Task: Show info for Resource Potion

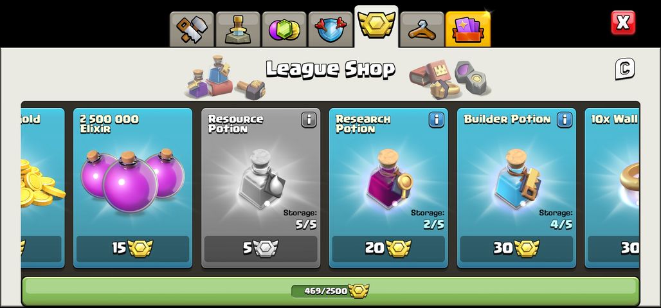Action: click(309, 120)
